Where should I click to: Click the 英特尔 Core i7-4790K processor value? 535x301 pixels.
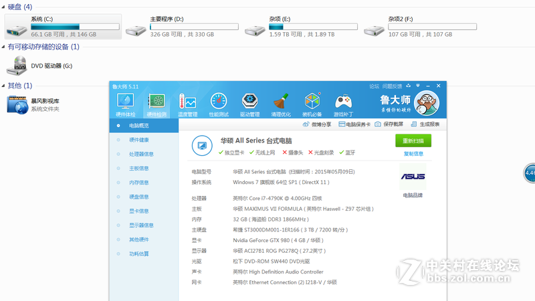[x=278, y=198]
